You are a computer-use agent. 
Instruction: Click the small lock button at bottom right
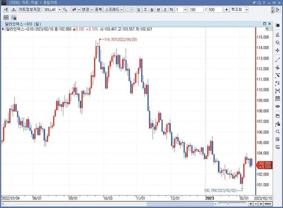click(x=261, y=204)
